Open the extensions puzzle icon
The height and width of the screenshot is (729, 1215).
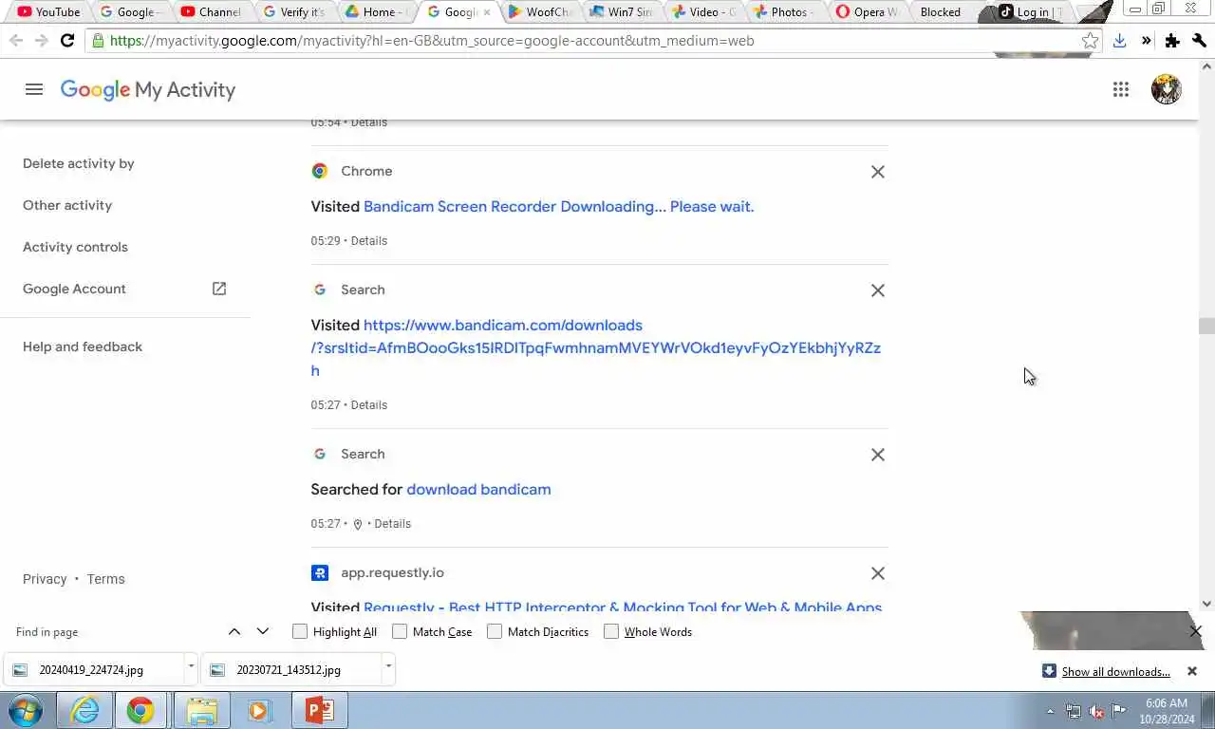1172,41
